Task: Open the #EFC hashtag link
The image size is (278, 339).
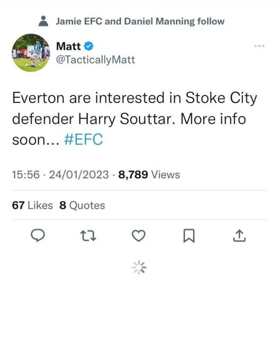Action: pyautogui.click(x=83, y=139)
